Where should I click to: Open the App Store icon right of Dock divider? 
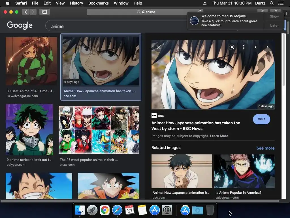click(x=185, y=210)
